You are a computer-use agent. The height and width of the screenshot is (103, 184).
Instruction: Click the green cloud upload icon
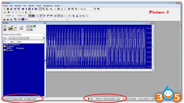[x=35, y=26]
